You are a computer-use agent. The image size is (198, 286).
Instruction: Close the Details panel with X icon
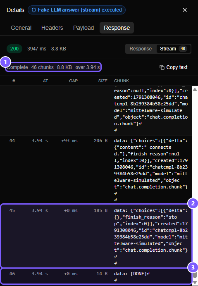(185, 10)
